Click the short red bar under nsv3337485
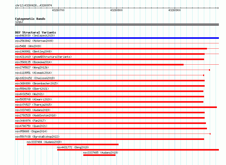The width and height of the screenshot is (226, 165). (99, 155)
